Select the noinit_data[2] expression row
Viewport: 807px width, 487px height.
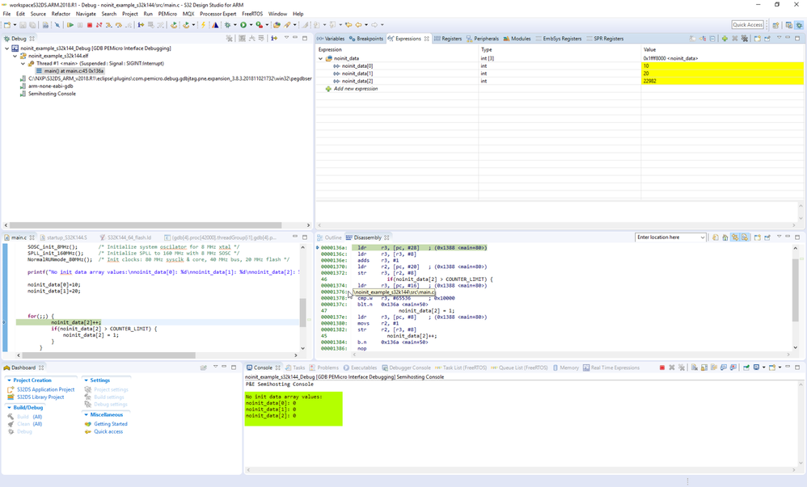tap(560, 82)
